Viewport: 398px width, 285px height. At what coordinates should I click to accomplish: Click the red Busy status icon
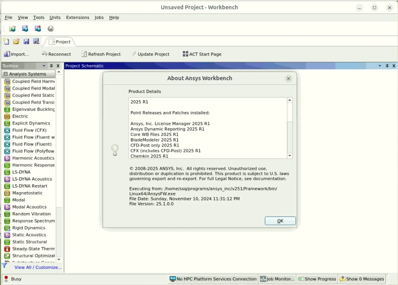(6, 279)
